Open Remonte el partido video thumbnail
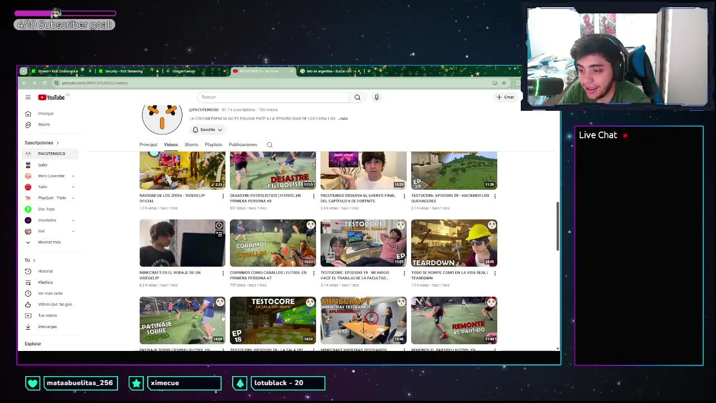This screenshot has width=716, height=403. coord(454,320)
